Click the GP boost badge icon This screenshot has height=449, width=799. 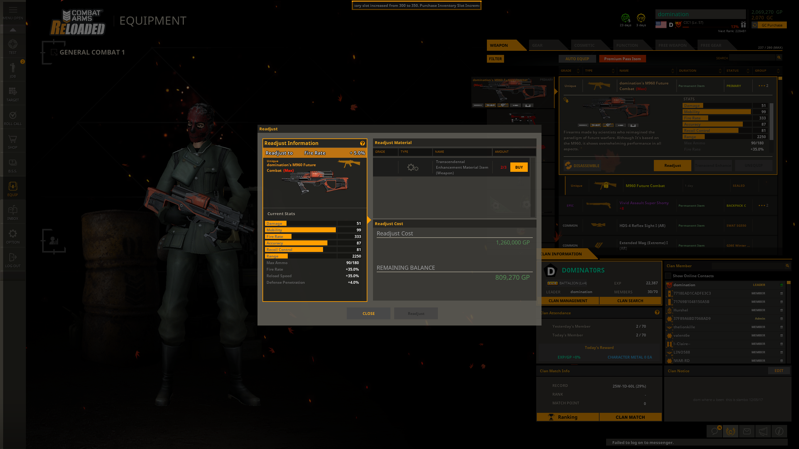[x=625, y=18]
